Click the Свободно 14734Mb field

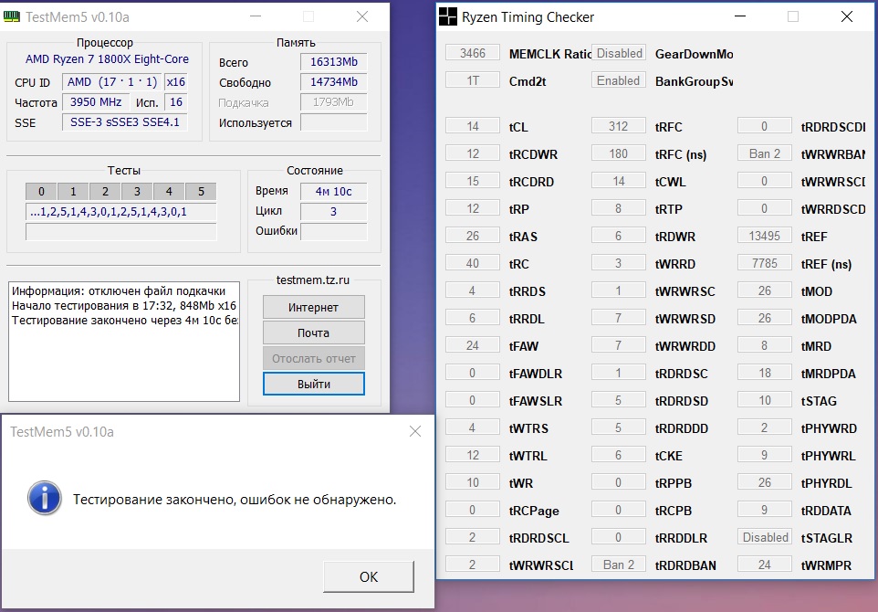click(x=334, y=82)
